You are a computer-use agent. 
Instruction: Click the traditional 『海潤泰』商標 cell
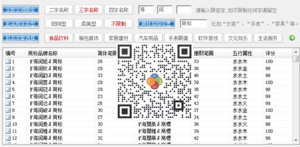tap(154, 124)
